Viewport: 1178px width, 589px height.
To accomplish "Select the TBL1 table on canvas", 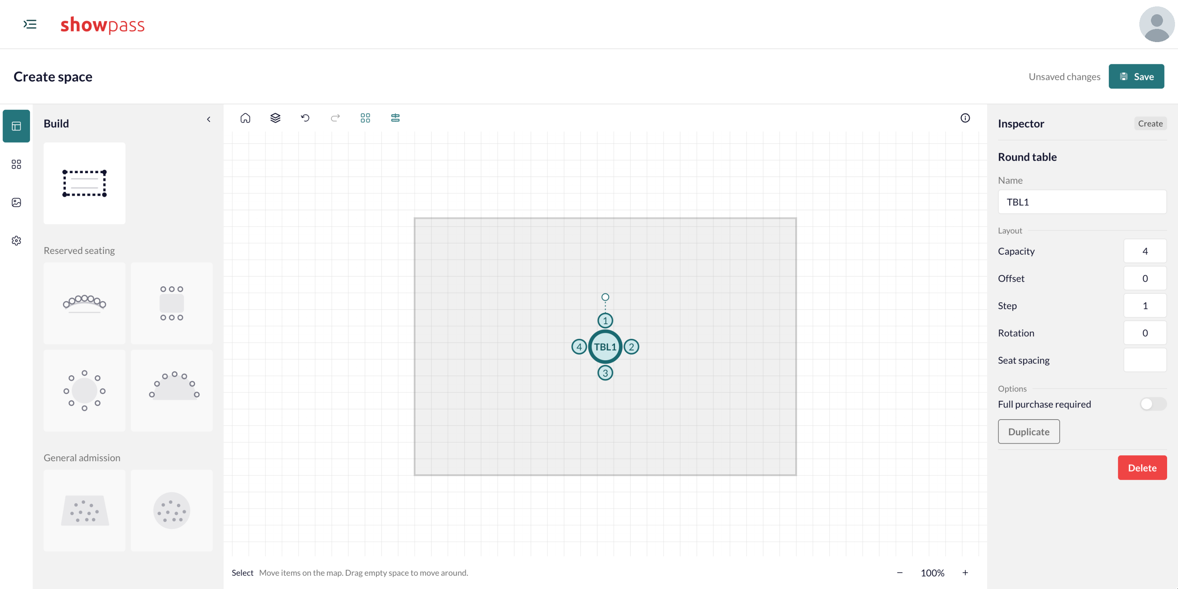I will 605,347.
